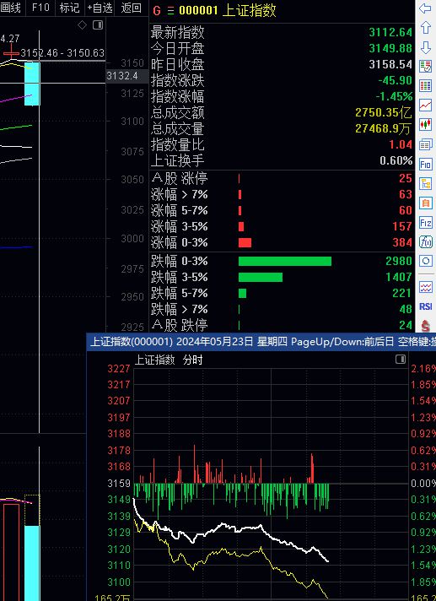The height and width of the screenshot is (601, 436).
Task: Toggle the intraday chart panel layout box
Action: coord(401,359)
